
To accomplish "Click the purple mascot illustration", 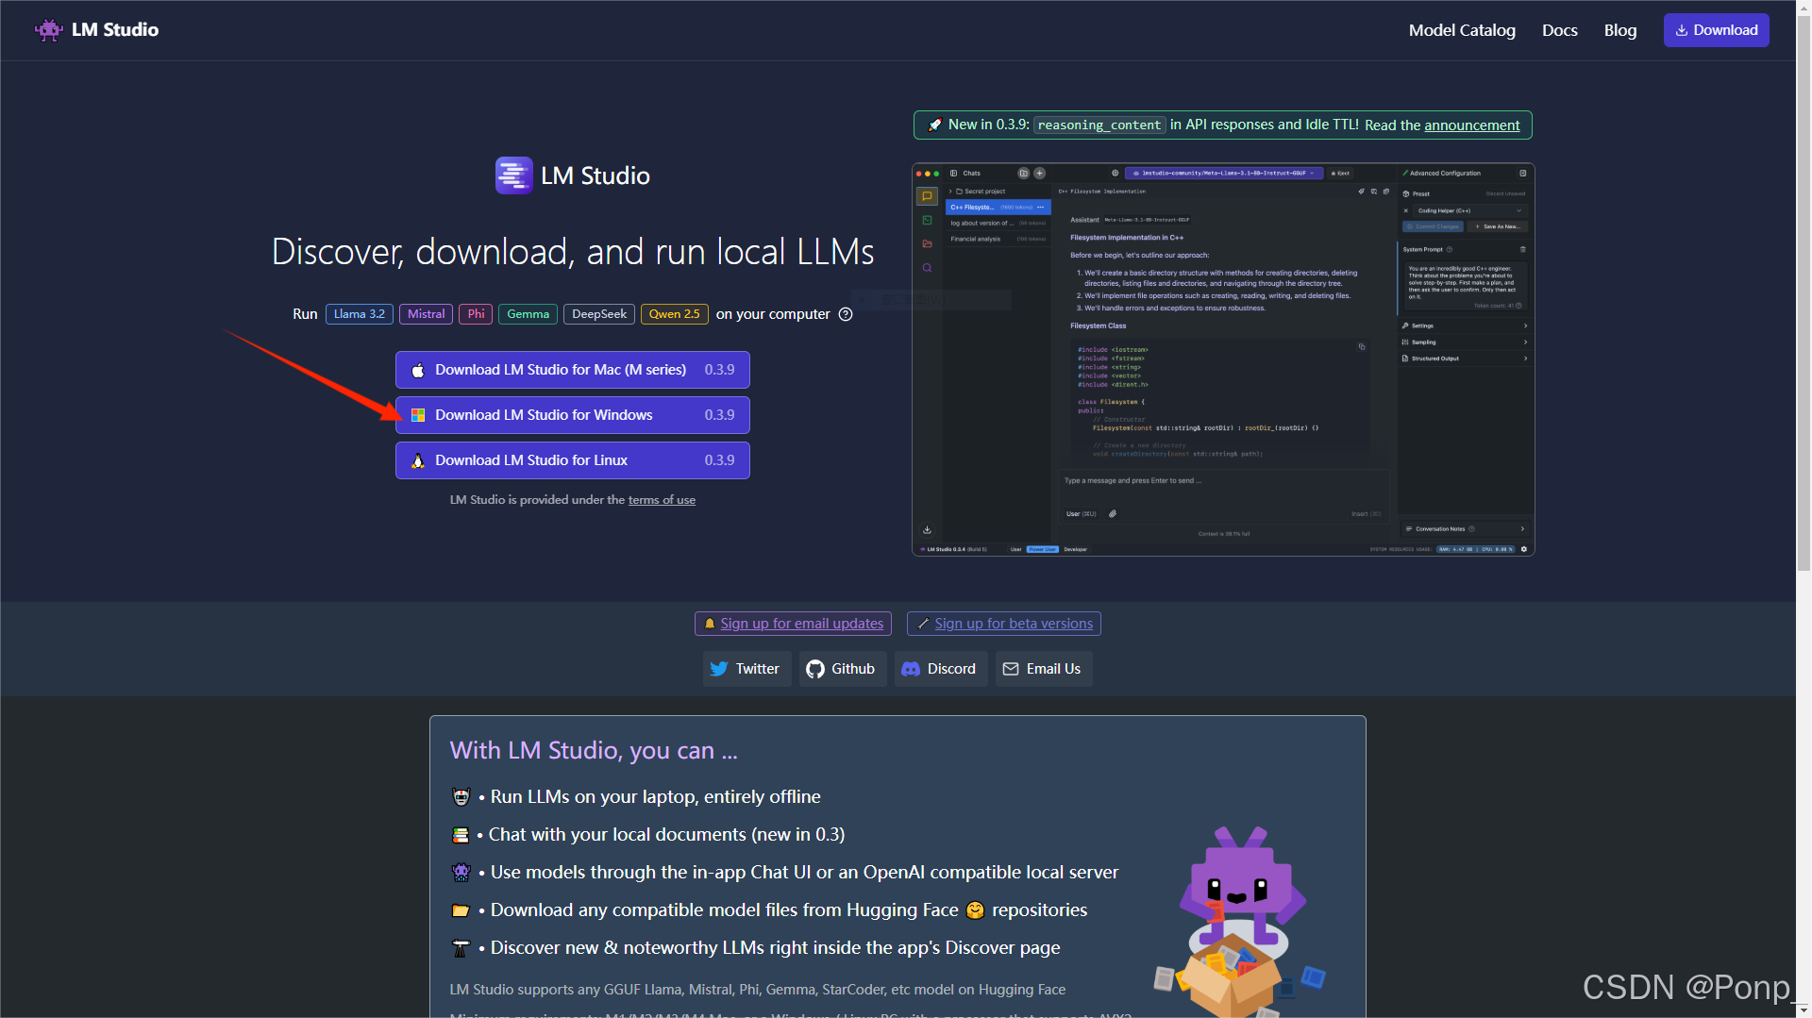I will [1240, 921].
